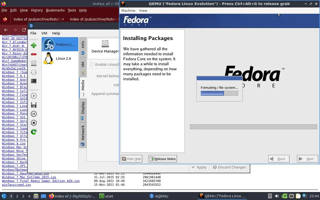
Task: Switch to the uGet taskbar window
Action: (106, 196)
